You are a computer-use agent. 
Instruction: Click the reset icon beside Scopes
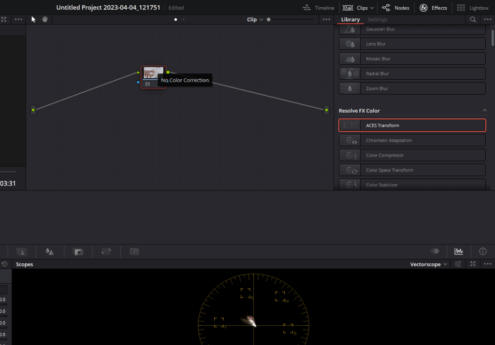[4, 264]
